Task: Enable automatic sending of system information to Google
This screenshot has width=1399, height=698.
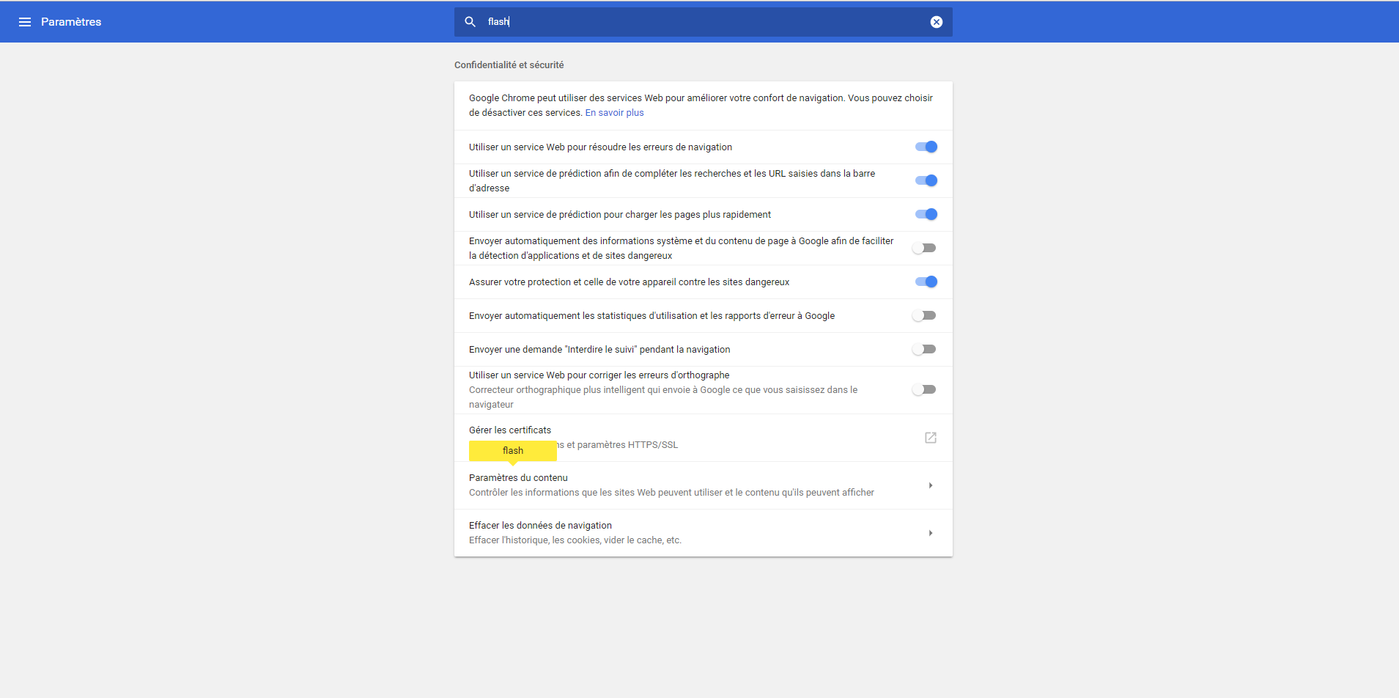Action: click(x=924, y=248)
